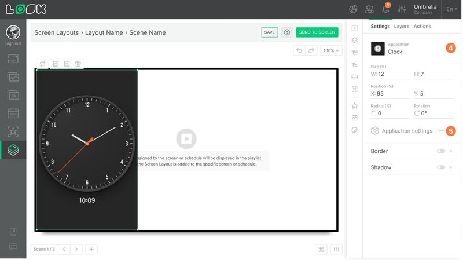Switch to the Layers tab
The width and height of the screenshot is (463, 260).
click(402, 26)
